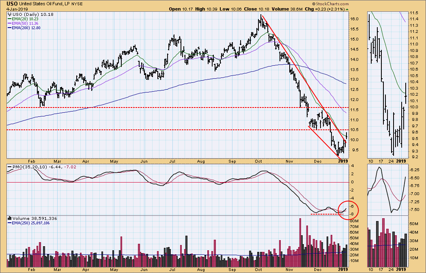Screen dimensions: 426x273
Task: Click the bar-chart icon beside USO (Daily)
Action: (9, 14)
